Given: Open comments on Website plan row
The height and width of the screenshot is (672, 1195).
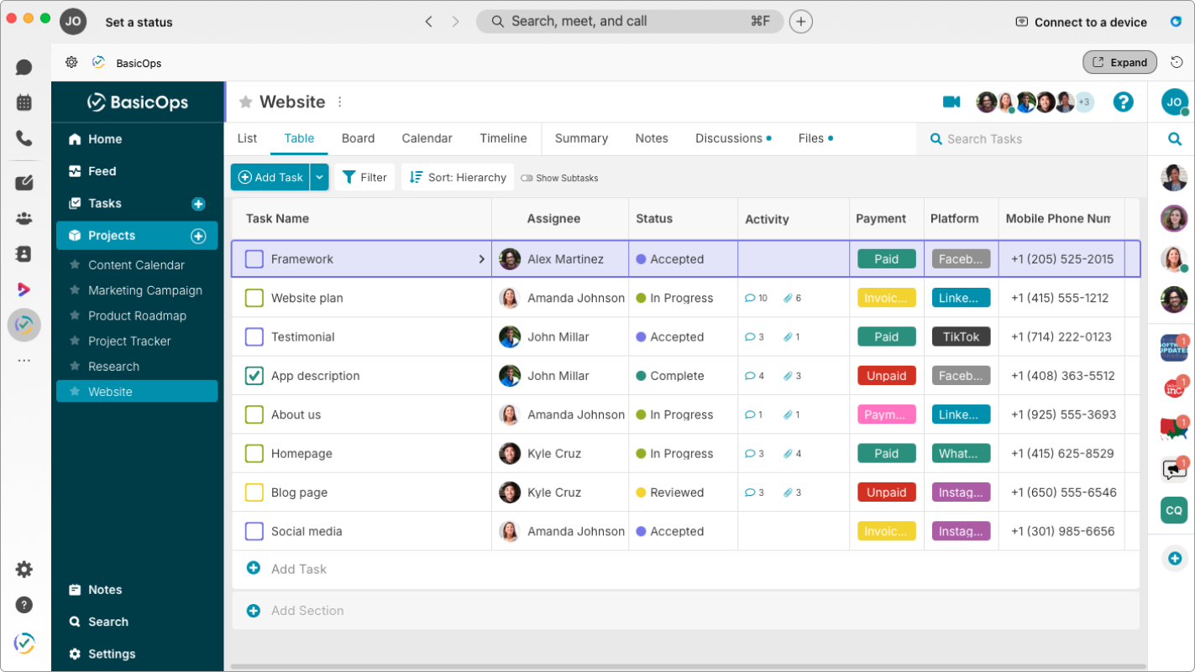Looking at the screenshot, I should coord(756,298).
